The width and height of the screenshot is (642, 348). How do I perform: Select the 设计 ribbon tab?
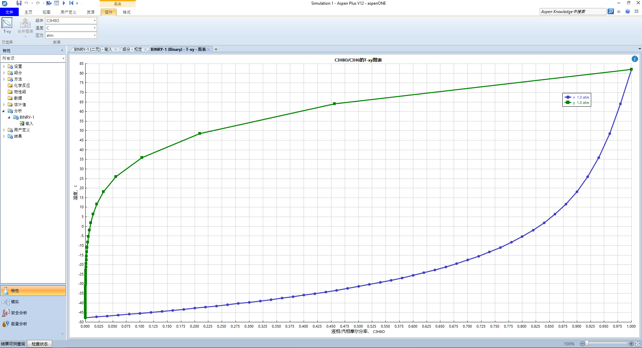(x=109, y=12)
